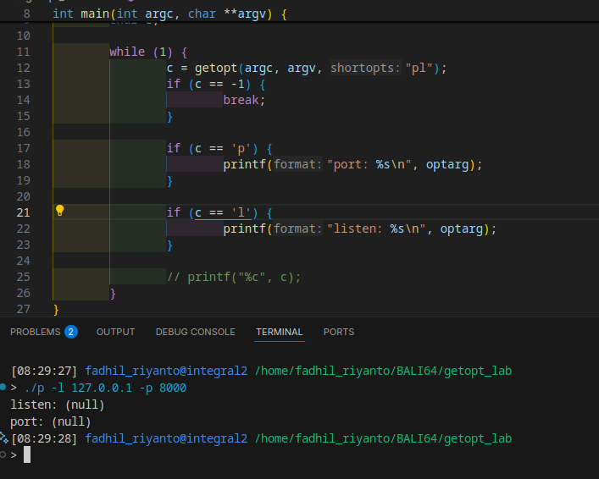
Task: Click the sticky scroll int main header line
Action: tap(169, 14)
